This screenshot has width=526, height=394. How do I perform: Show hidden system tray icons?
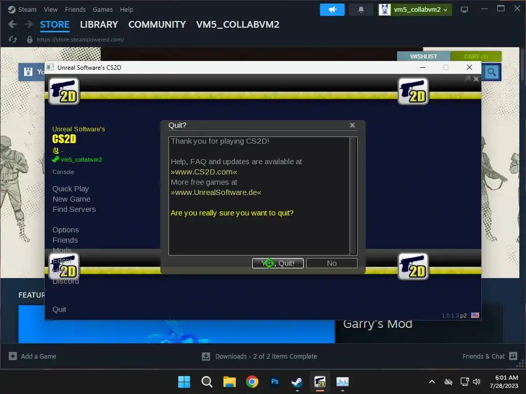(432, 382)
